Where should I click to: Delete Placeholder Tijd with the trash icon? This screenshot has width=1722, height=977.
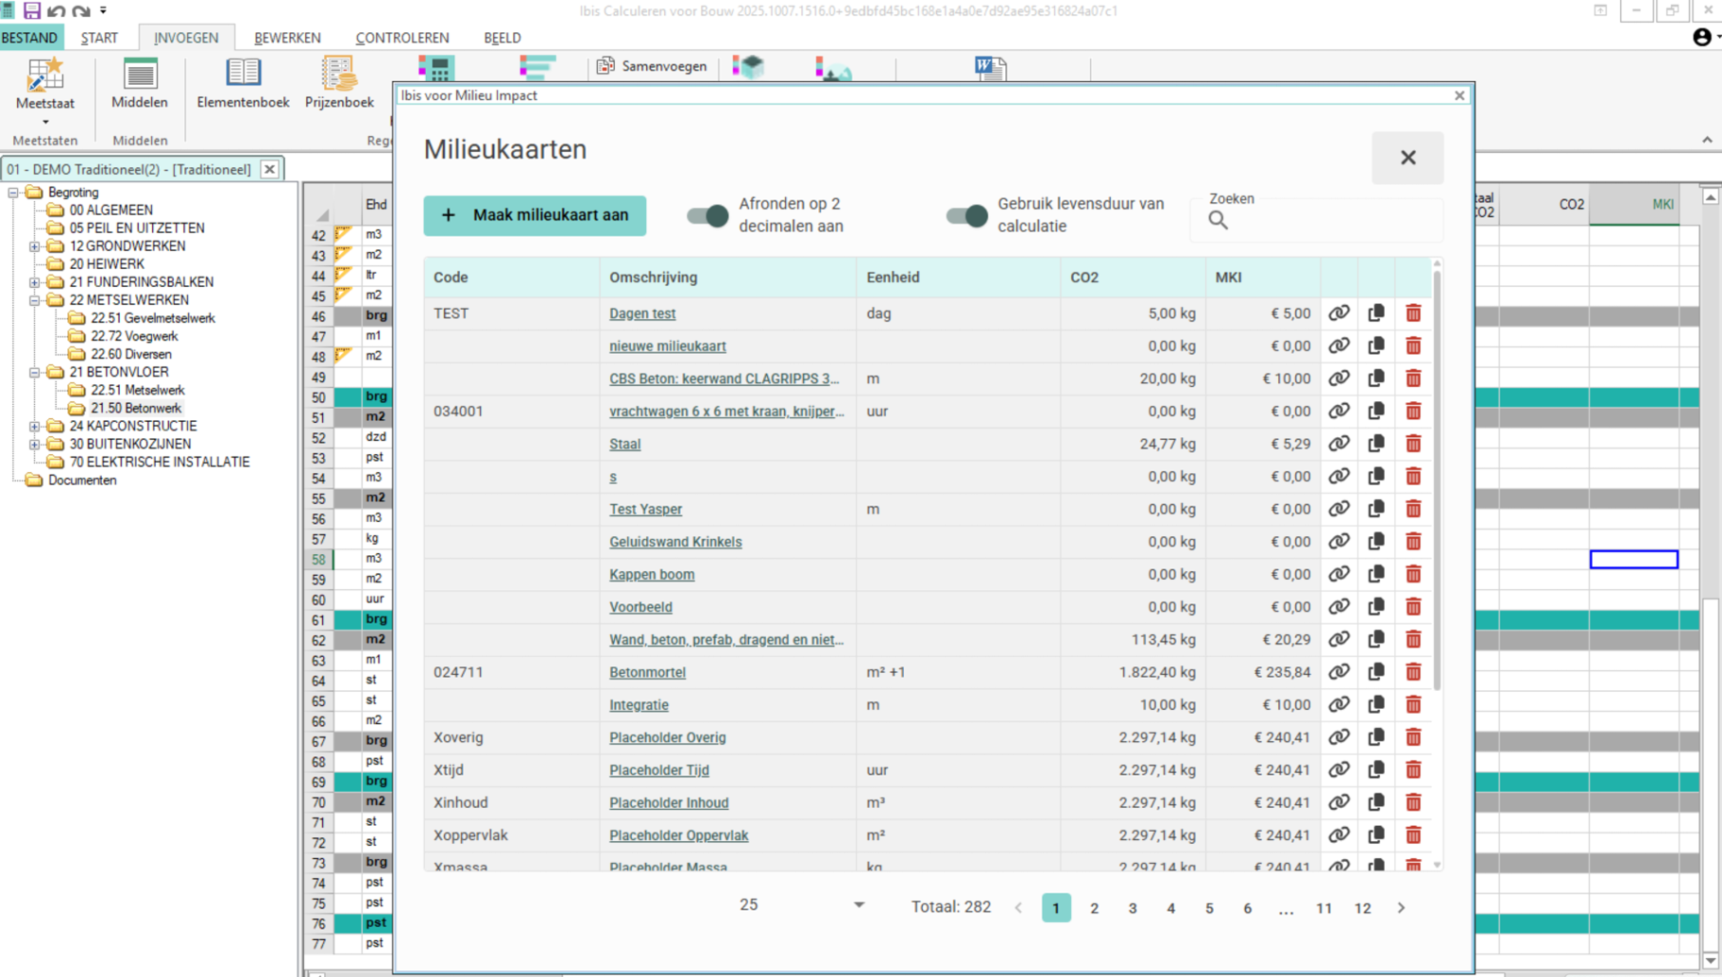tap(1413, 770)
